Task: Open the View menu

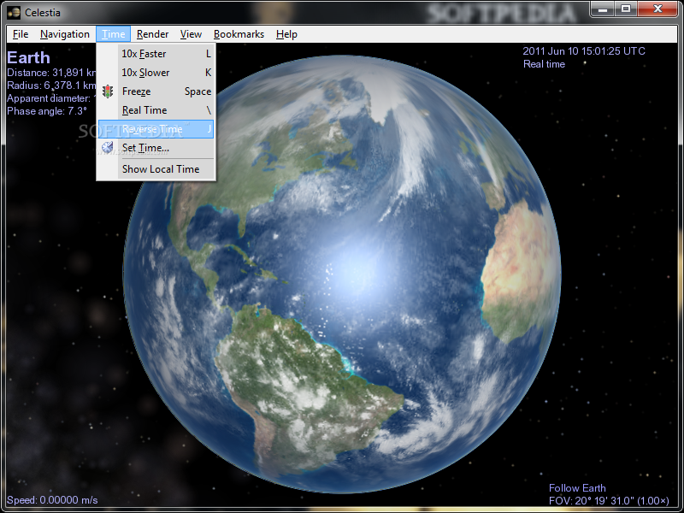Action: 191,34
